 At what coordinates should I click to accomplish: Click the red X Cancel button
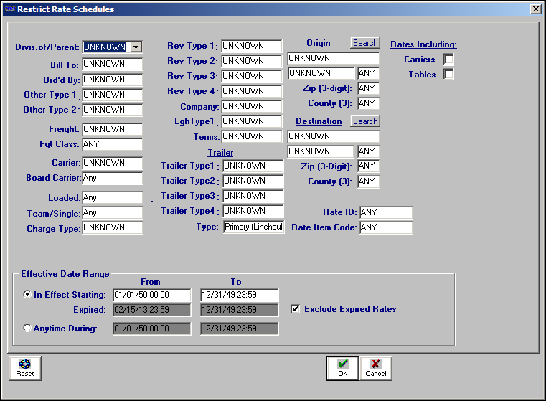(376, 368)
